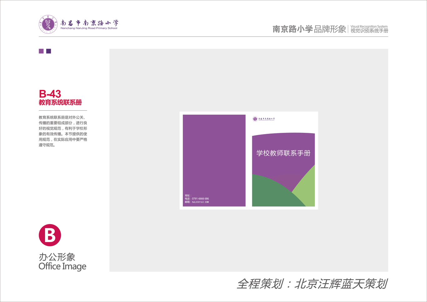Click the dark purple square swatch
The image size is (427, 302).
[x=48, y=51]
